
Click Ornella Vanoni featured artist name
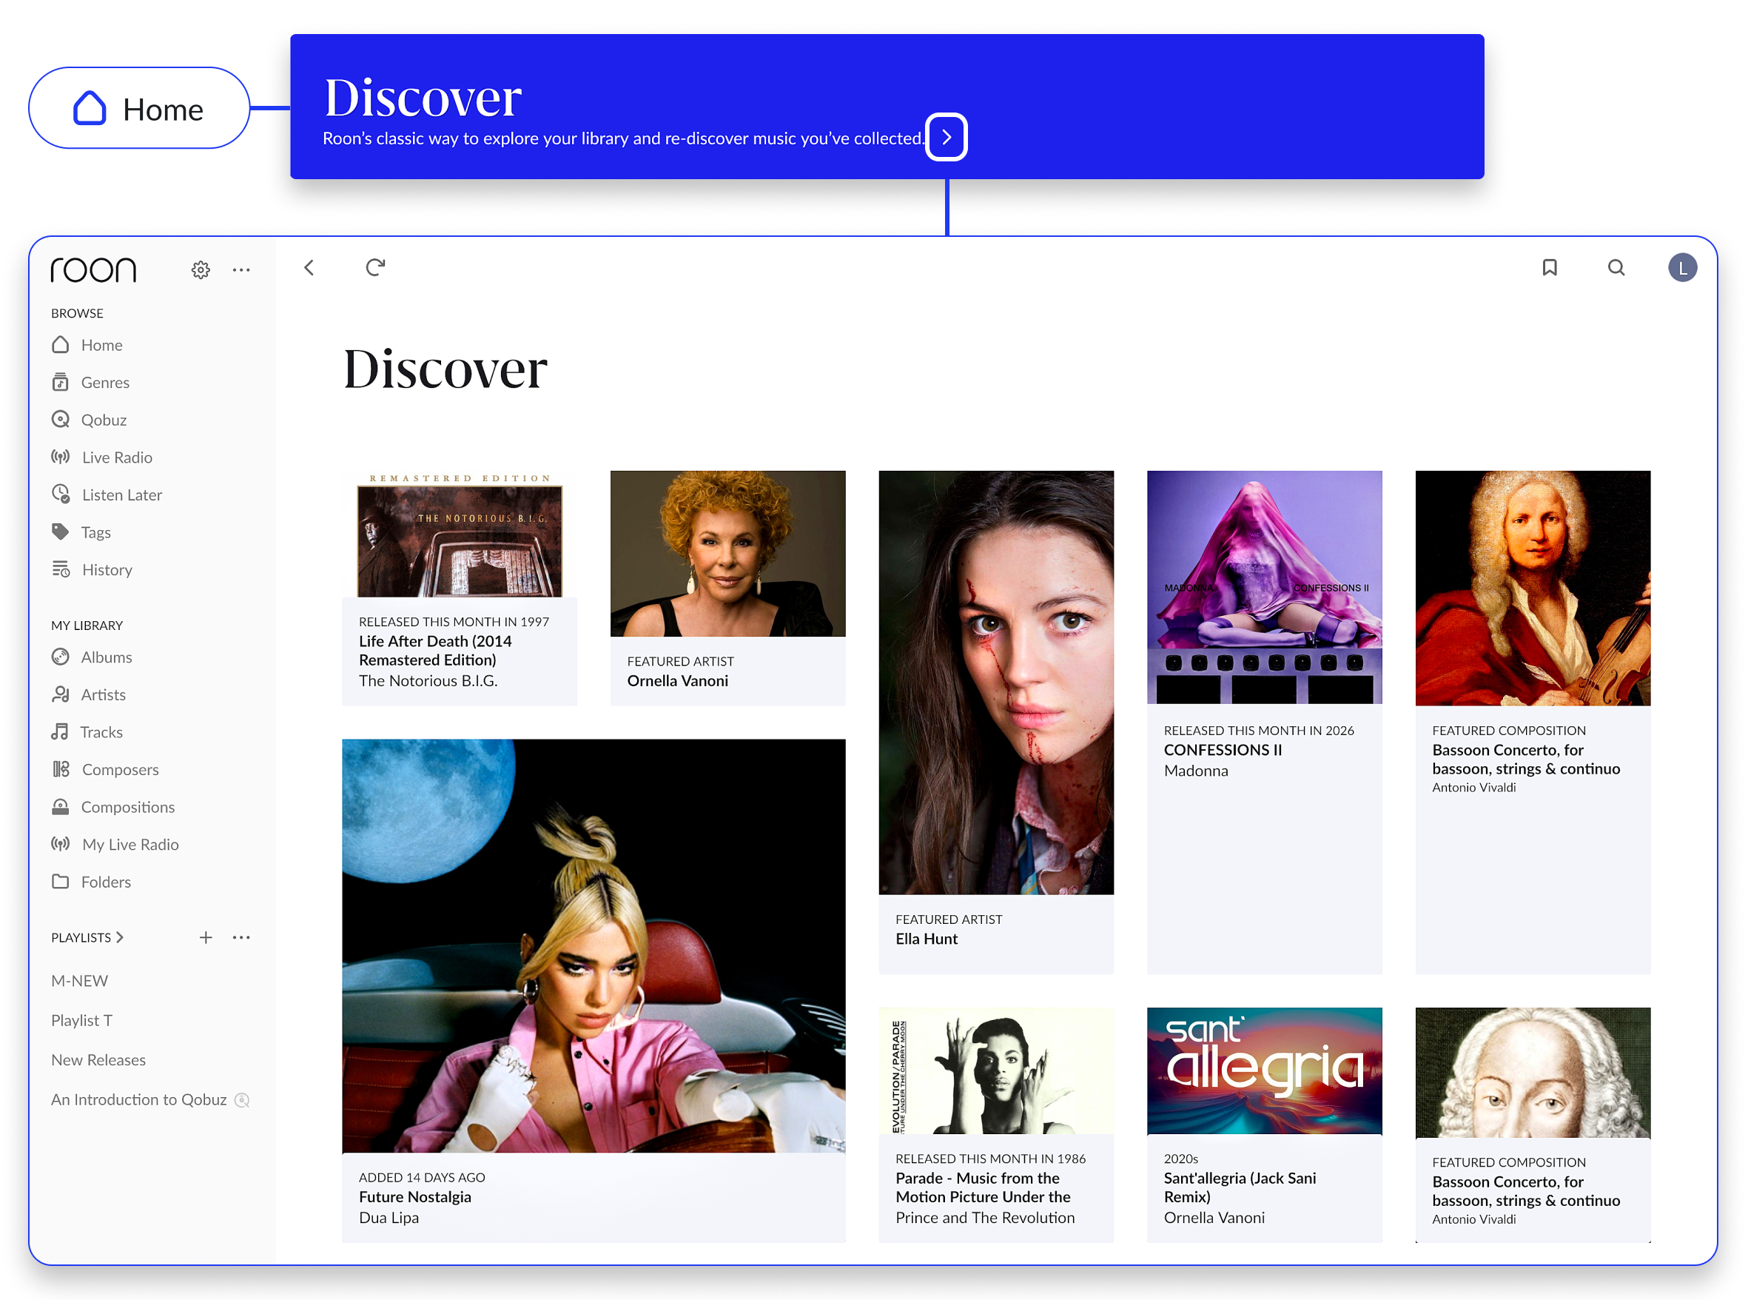click(x=677, y=680)
